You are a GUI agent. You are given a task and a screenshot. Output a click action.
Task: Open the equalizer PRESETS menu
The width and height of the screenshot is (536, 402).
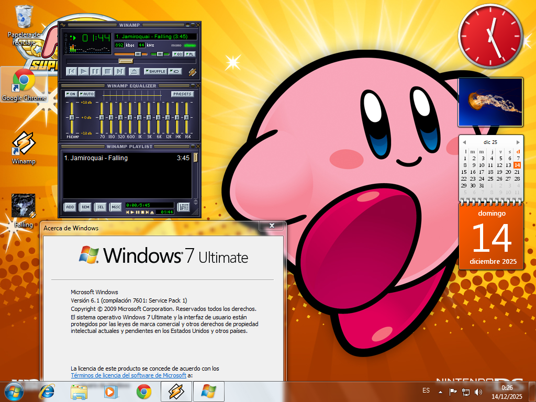tap(182, 94)
